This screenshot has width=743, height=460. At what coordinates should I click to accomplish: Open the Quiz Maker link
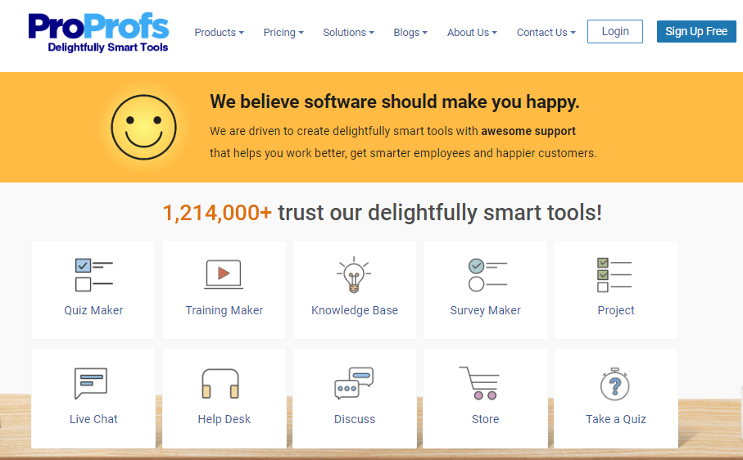[x=94, y=310]
